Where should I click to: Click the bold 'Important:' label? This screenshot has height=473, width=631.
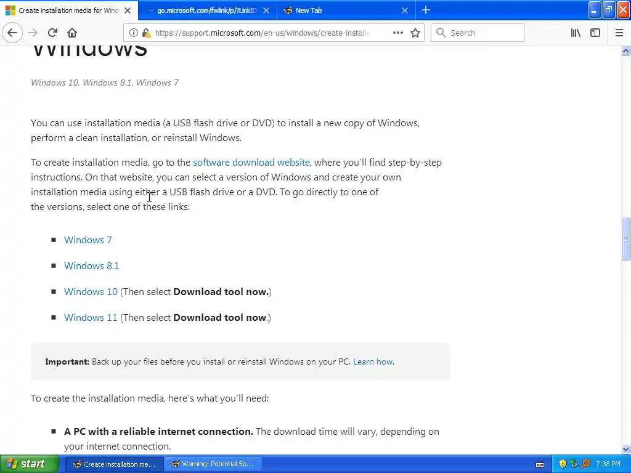coord(67,362)
